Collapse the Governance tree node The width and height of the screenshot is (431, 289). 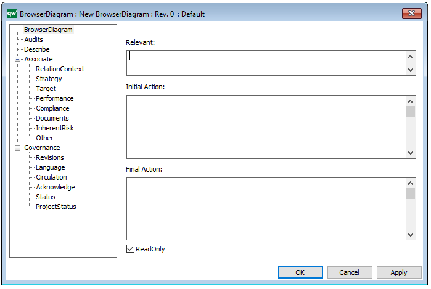[x=18, y=148]
